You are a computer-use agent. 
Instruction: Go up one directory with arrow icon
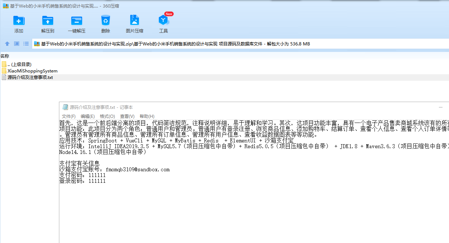[7, 44]
